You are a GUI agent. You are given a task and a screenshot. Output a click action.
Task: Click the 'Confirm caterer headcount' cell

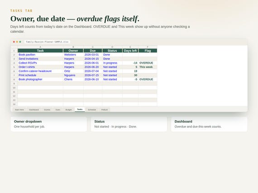point(40,71)
